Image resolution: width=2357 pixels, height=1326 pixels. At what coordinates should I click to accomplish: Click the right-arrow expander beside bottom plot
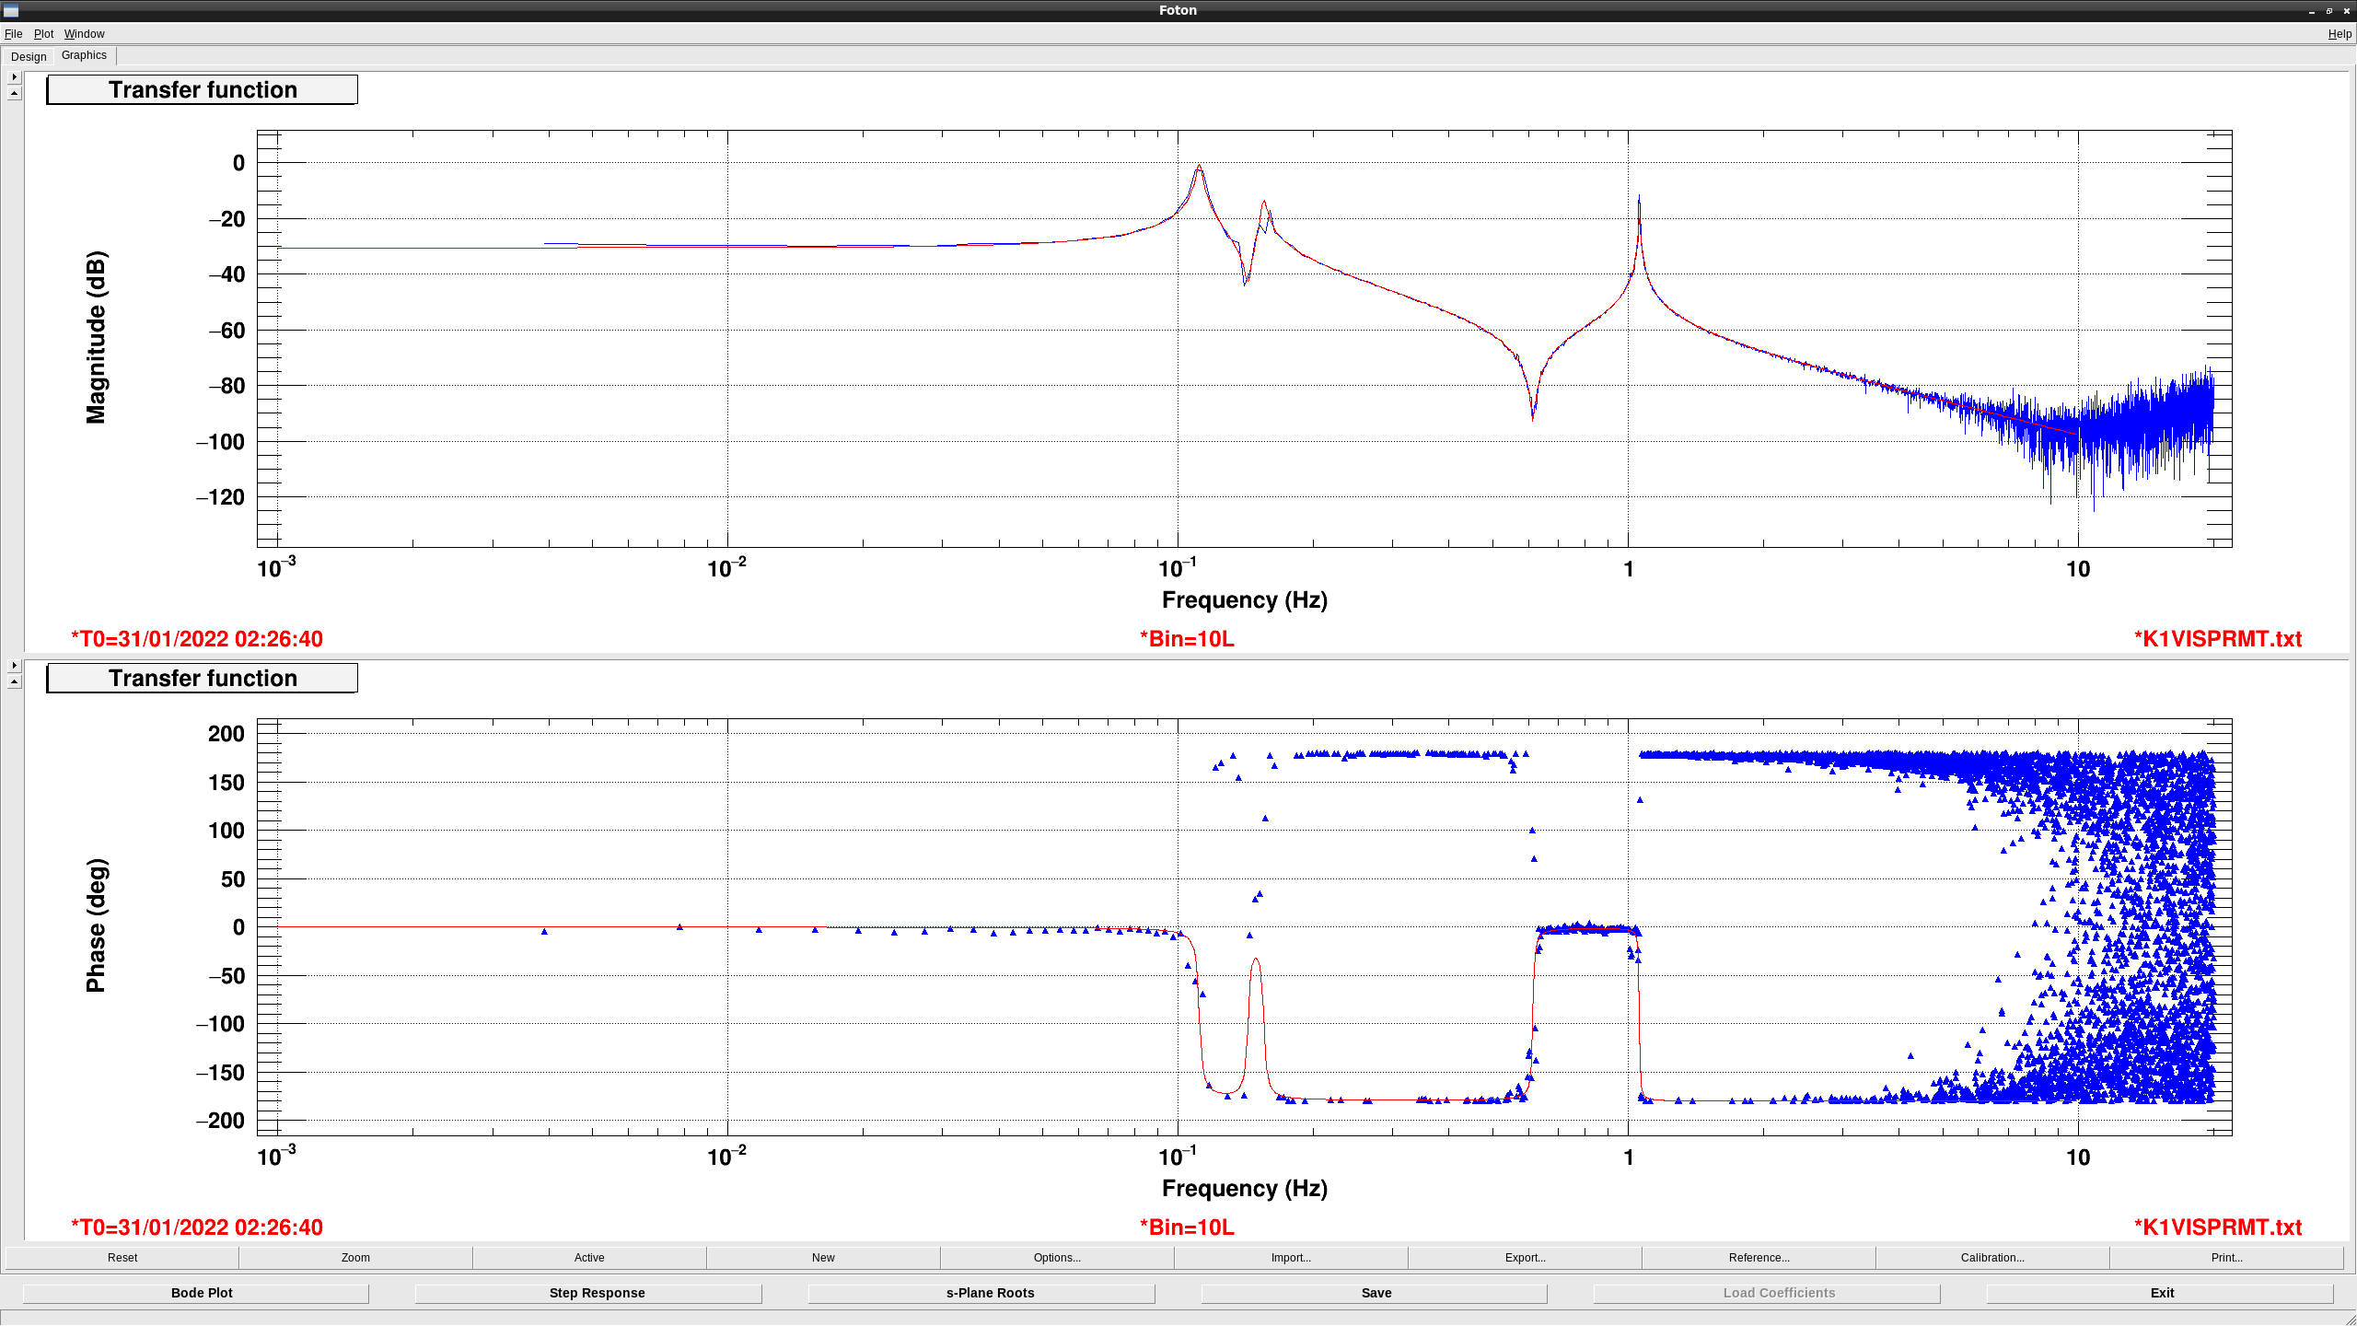[14, 665]
